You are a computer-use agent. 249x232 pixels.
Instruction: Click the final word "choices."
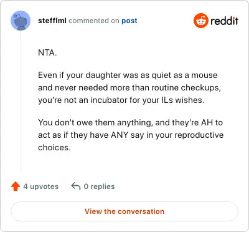54,147
